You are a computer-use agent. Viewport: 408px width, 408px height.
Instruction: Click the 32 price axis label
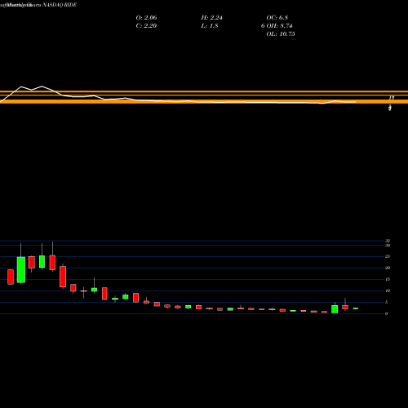click(388, 241)
